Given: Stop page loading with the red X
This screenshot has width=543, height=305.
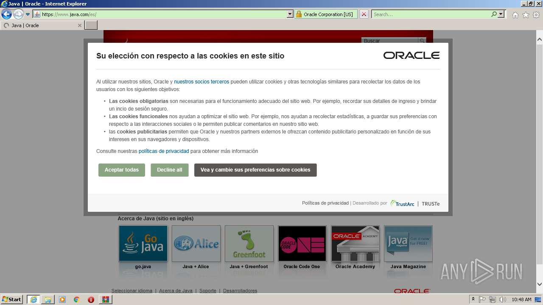Looking at the screenshot, I should click(364, 14).
